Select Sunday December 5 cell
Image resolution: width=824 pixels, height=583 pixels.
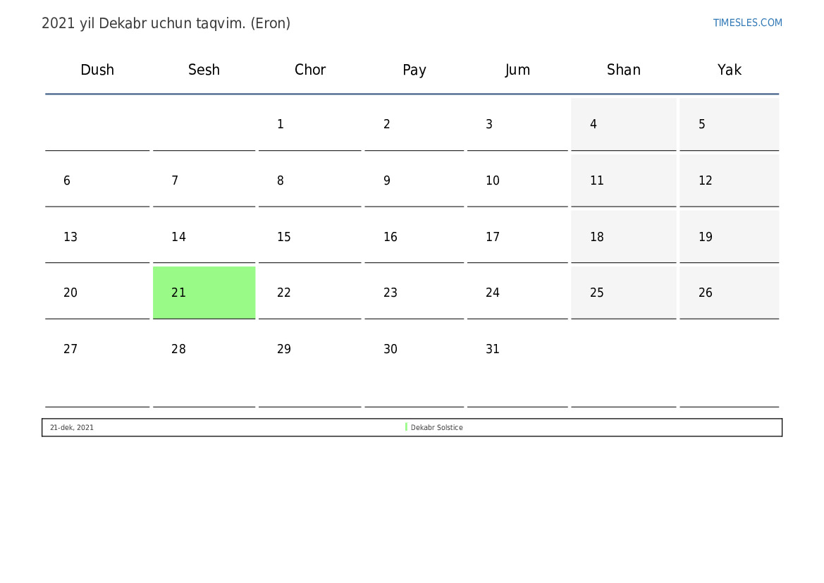pos(729,124)
